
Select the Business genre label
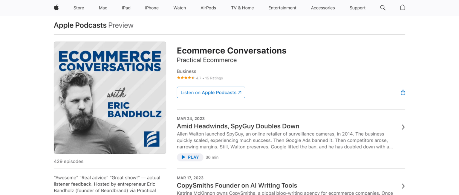[186, 71]
